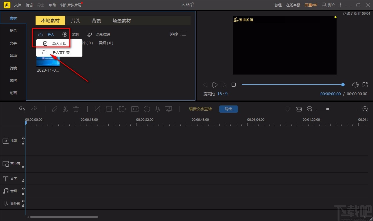Mute the 音频 track speaker
The image size is (373, 221).
[23, 189]
